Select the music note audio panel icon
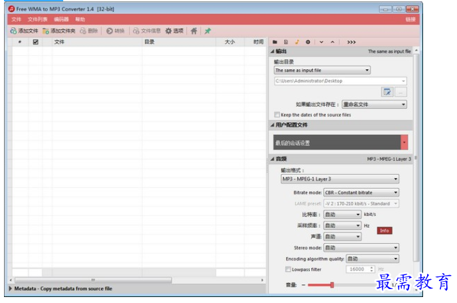The image size is (457, 303). (297, 43)
